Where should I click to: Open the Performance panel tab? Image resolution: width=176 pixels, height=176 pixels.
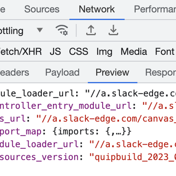pyautogui.click(x=155, y=9)
